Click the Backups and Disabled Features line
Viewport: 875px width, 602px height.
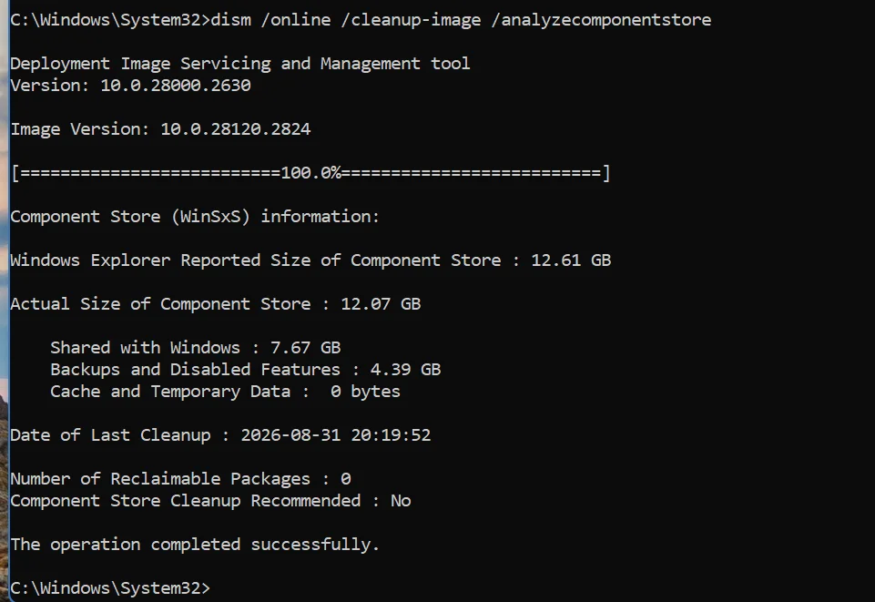[x=246, y=370]
